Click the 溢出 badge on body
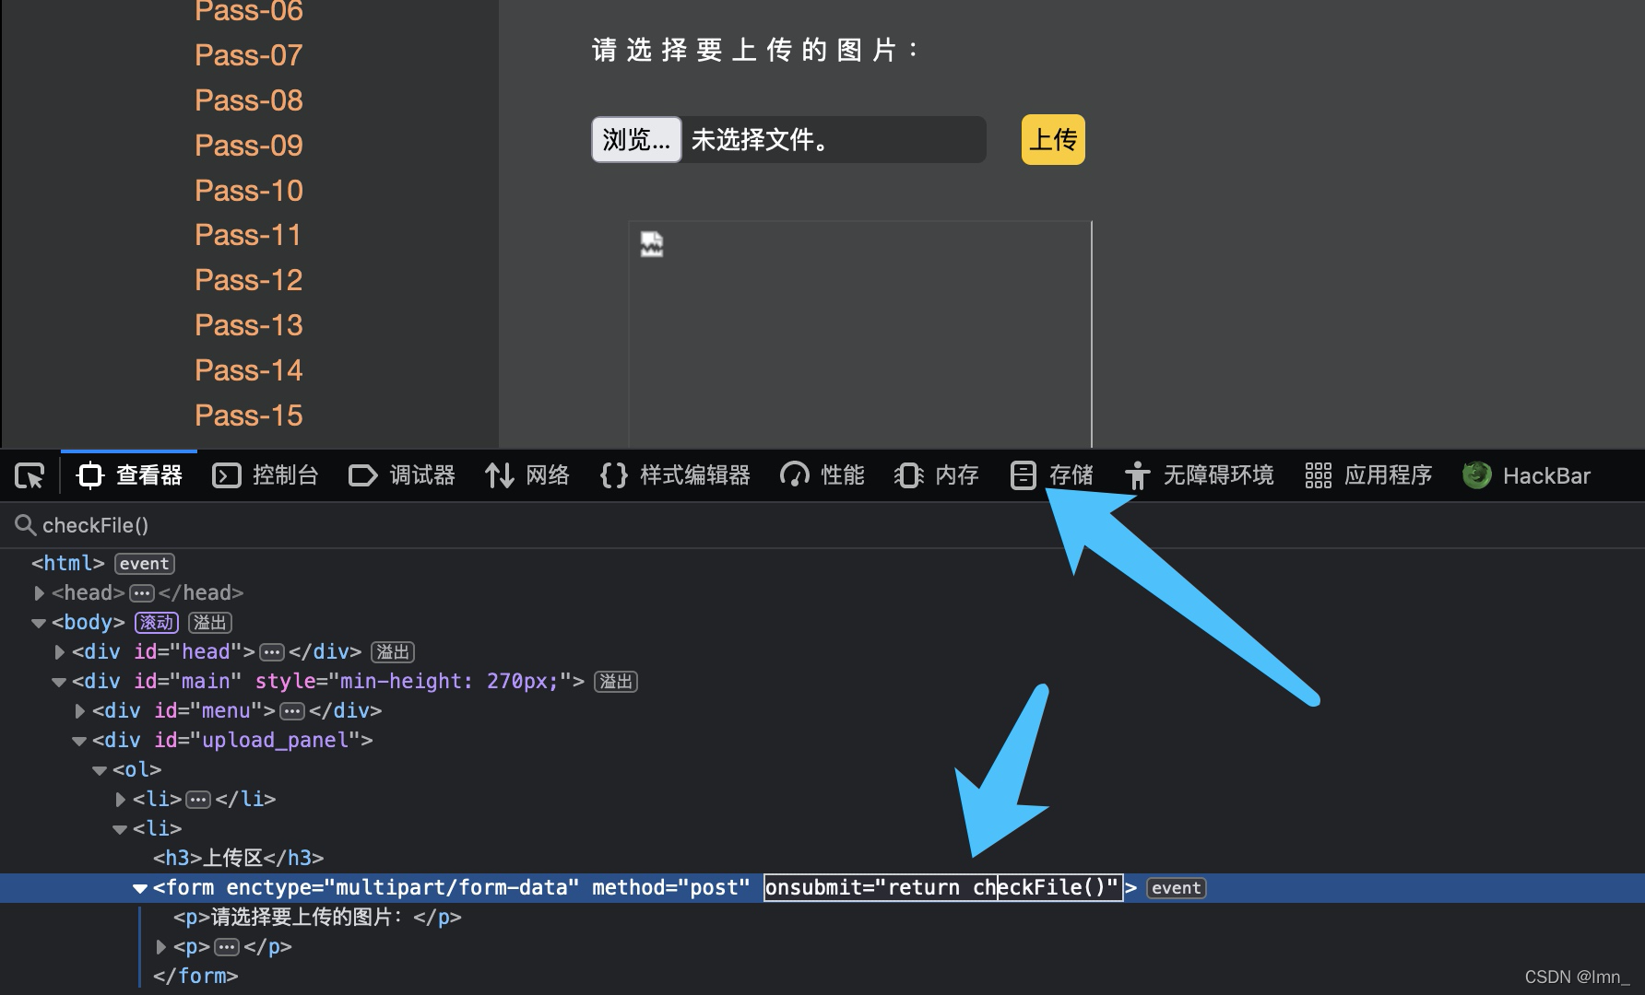The width and height of the screenshot is (1645, 995). tap(210, 623)
